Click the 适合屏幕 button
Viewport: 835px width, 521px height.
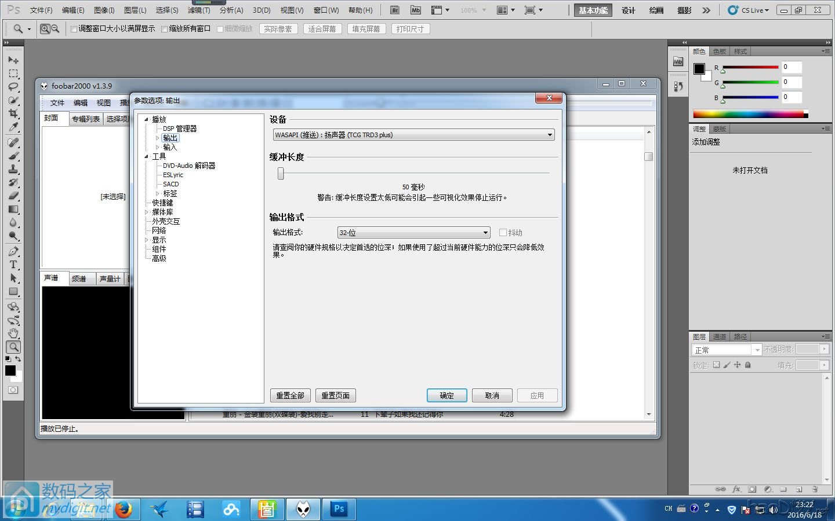(x=322, y=28)
